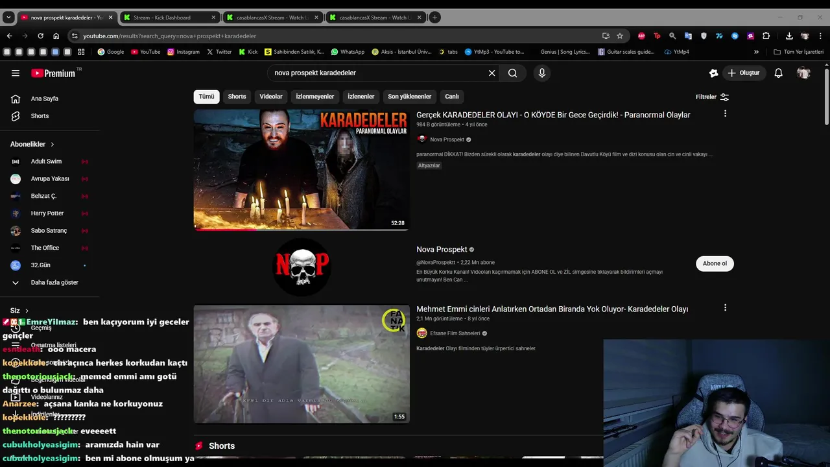This screenshot has width=830, height=467.
Task: Click the red Tp extension icon
Action: click(657, 36)
